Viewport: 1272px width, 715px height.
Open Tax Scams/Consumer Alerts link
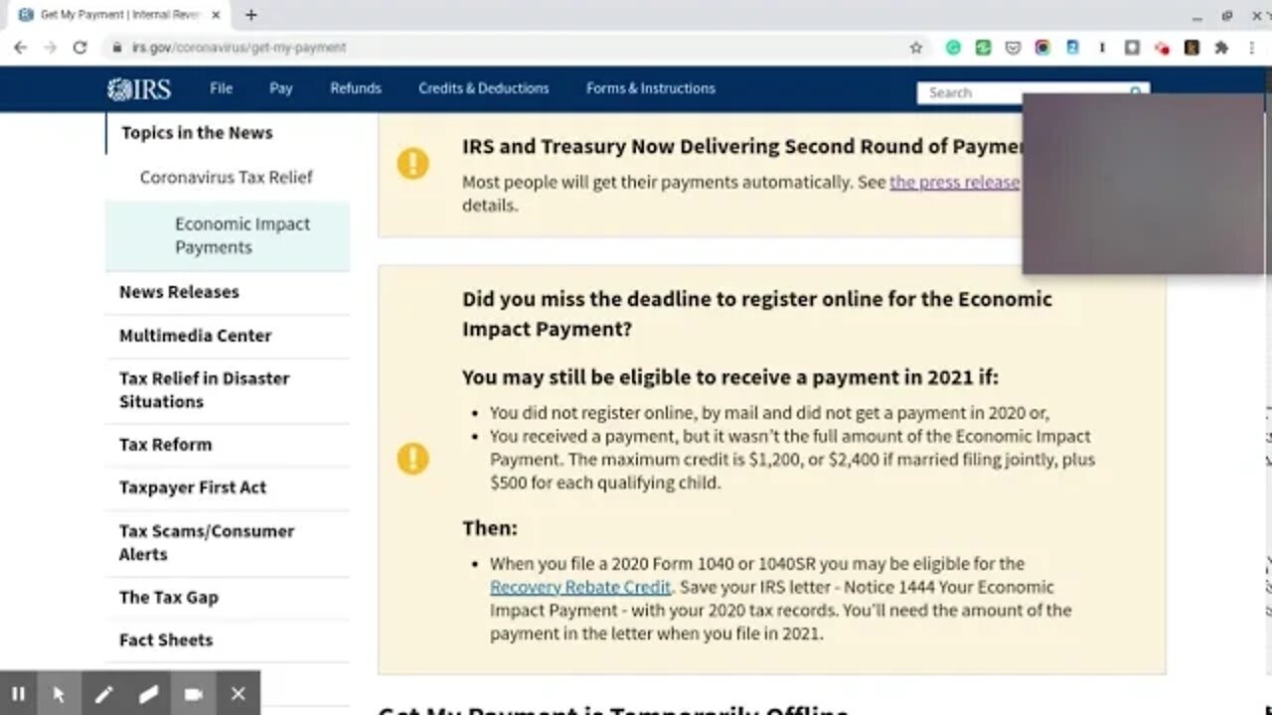pos(207,542)
